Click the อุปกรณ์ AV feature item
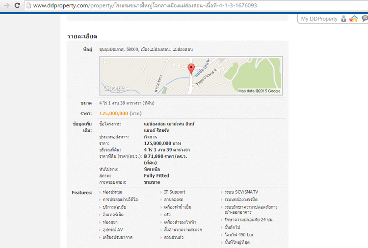This screenshot has height=248, width=368. coord(113,229)
